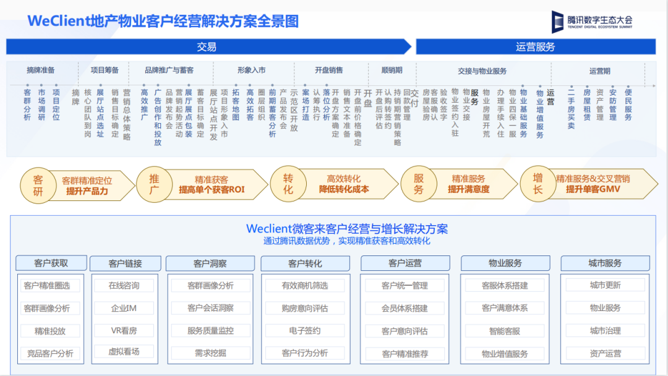Image resolution: width=668 pixels, height=376 pixels.
Task: Open the 客户获取 column header
Action: (51, 263)
